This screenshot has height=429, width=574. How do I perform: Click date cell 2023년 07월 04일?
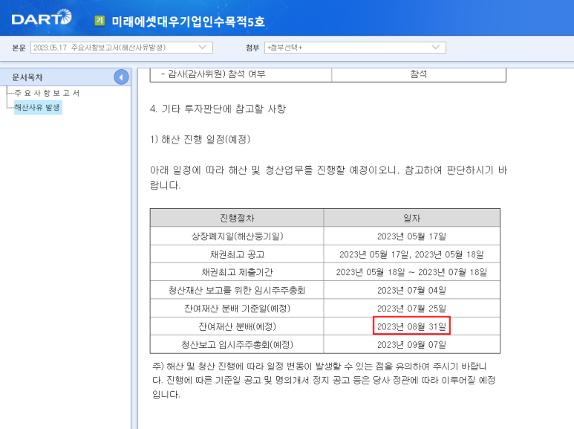[x=411, y=291]
